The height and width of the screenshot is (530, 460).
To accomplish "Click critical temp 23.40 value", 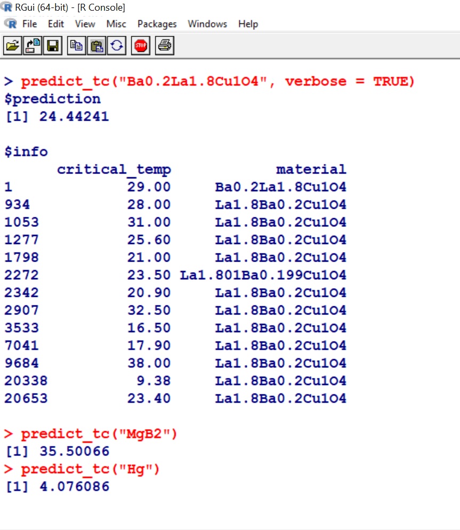I will [x=149, y=398].
